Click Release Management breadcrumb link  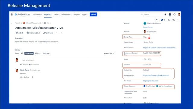pyautogui.click(x=33, y=23)
